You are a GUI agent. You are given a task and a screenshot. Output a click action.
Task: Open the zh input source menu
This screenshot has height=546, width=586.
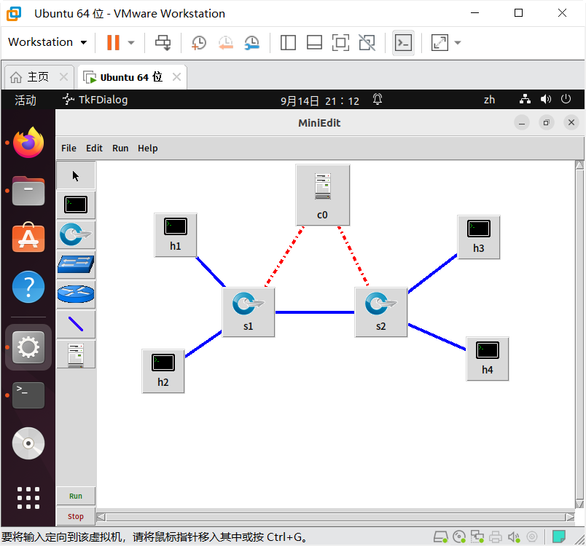[490, 100]
